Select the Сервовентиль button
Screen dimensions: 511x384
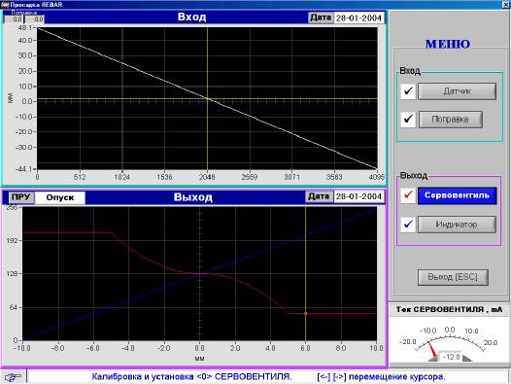pyautogui.click(x=457, y=195)
